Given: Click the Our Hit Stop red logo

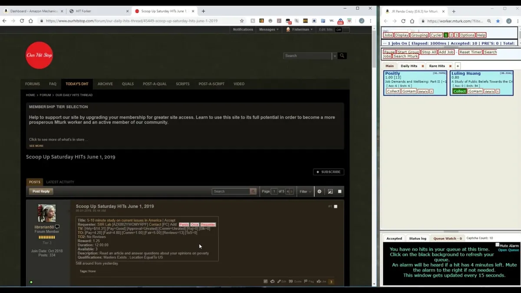Looking at the screenshot, I should (x=39, y=55).
